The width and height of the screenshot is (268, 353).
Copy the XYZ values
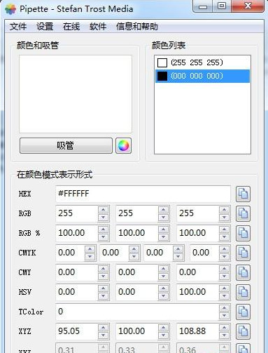(x=243, y=331)
